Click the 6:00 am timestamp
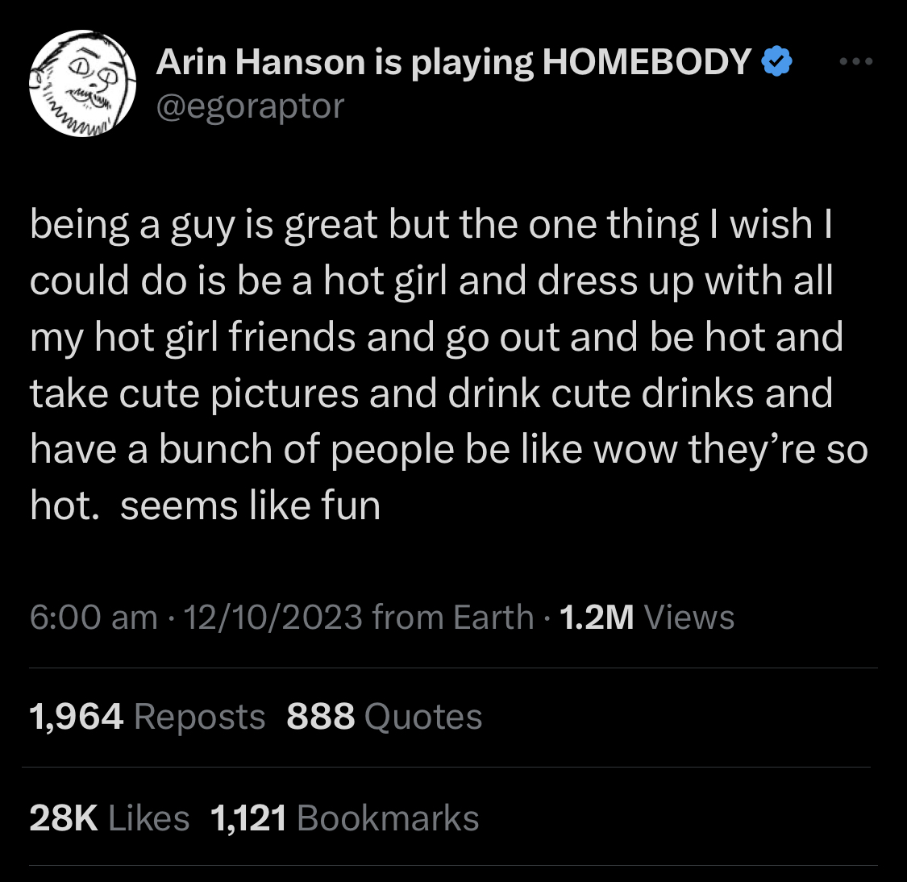The width and height of the screenshot is (907, 882). 94,617
